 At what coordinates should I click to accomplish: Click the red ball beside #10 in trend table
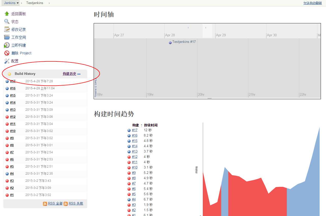click(129, 168)
